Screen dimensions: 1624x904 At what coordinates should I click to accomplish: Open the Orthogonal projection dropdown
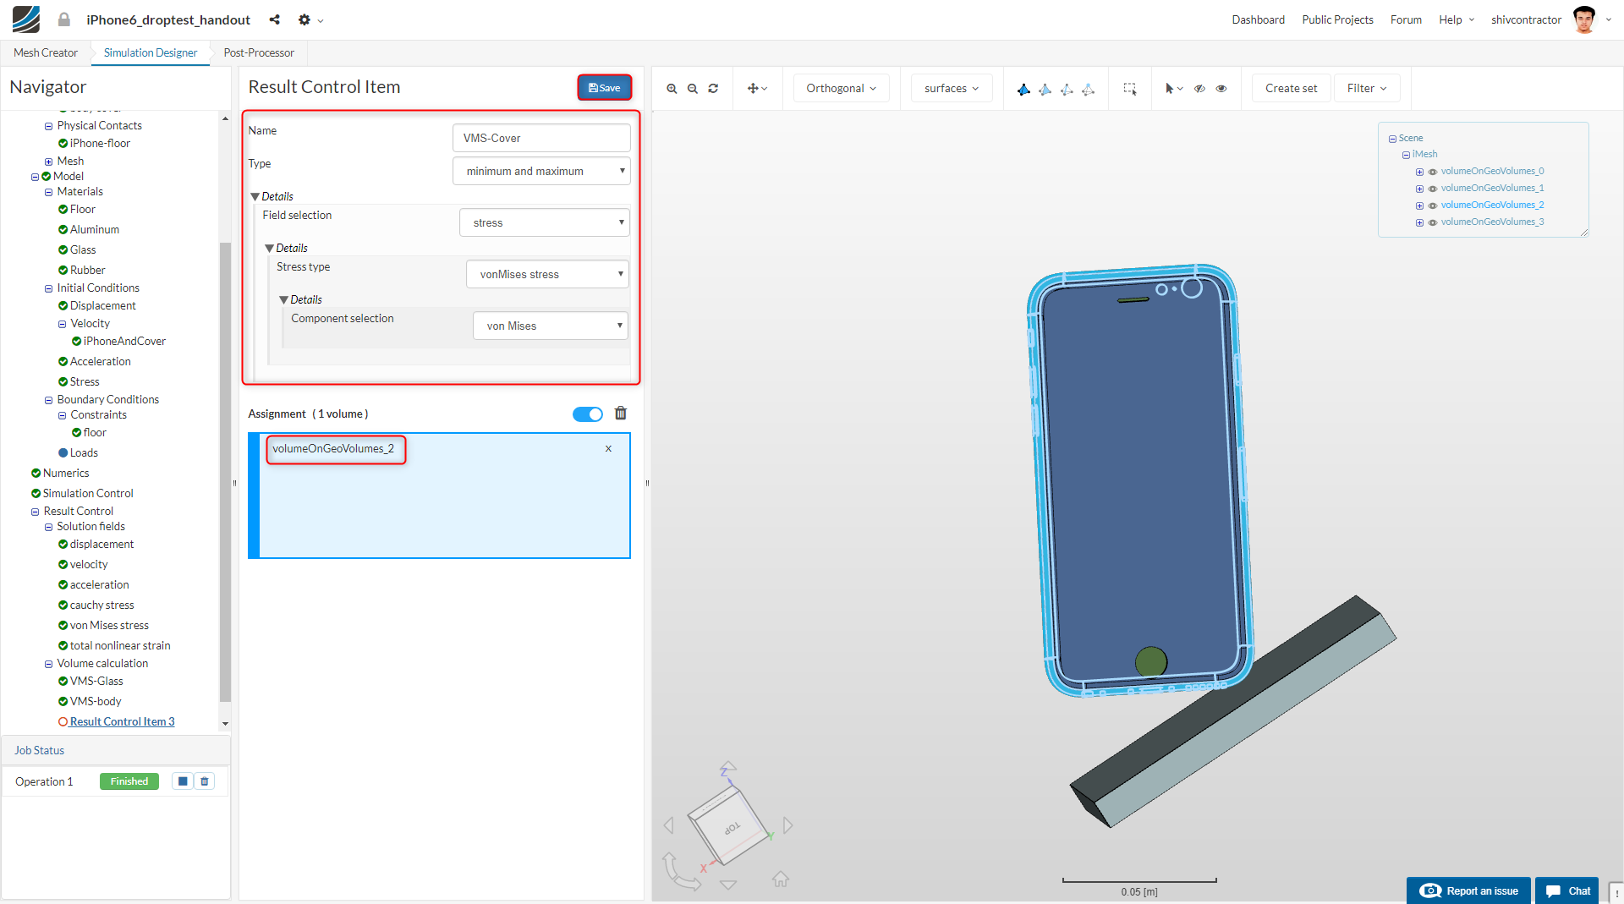pyautogui.click(x=841, y=89)
